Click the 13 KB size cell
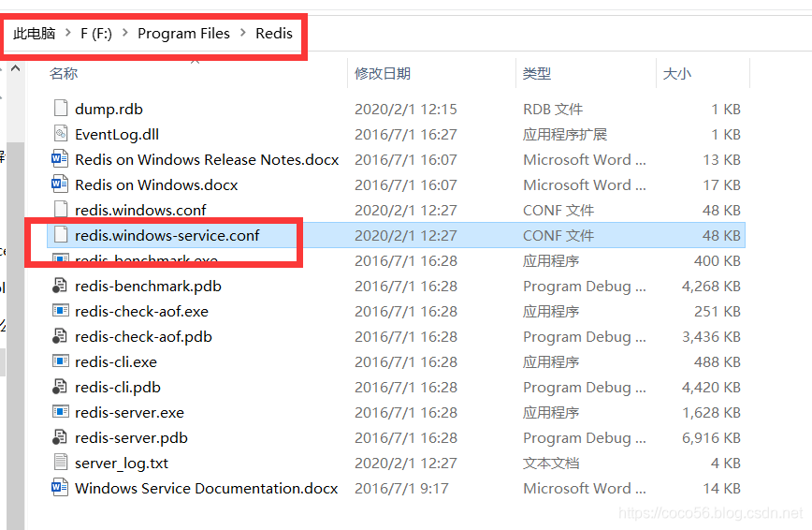 click(721, 159)
